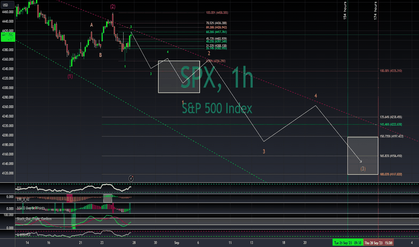Click the small green wave 3 label

(x=151, y=74)
